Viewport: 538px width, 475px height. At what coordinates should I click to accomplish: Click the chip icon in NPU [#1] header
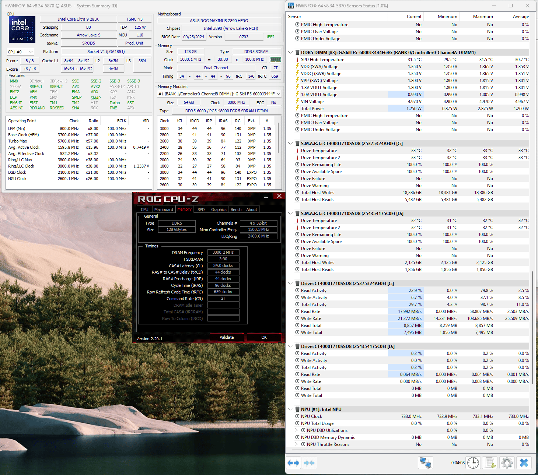point(297,409)
